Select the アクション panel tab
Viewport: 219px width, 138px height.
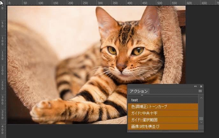click(139, 91)
